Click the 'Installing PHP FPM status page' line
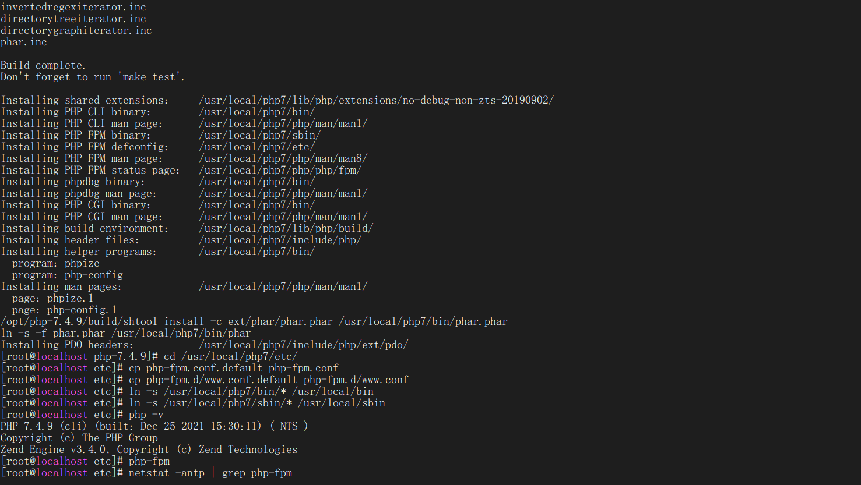 click(90, 170)
